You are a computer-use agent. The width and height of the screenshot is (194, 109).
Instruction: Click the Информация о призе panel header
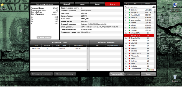tap(45, 4)
